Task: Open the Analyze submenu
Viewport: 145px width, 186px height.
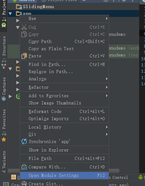Action: click(x=64, y=79)
